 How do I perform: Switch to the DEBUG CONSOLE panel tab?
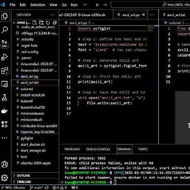[x=98, y=149]
